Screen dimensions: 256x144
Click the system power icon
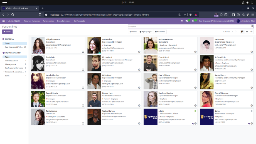click(x=252, y=3)
